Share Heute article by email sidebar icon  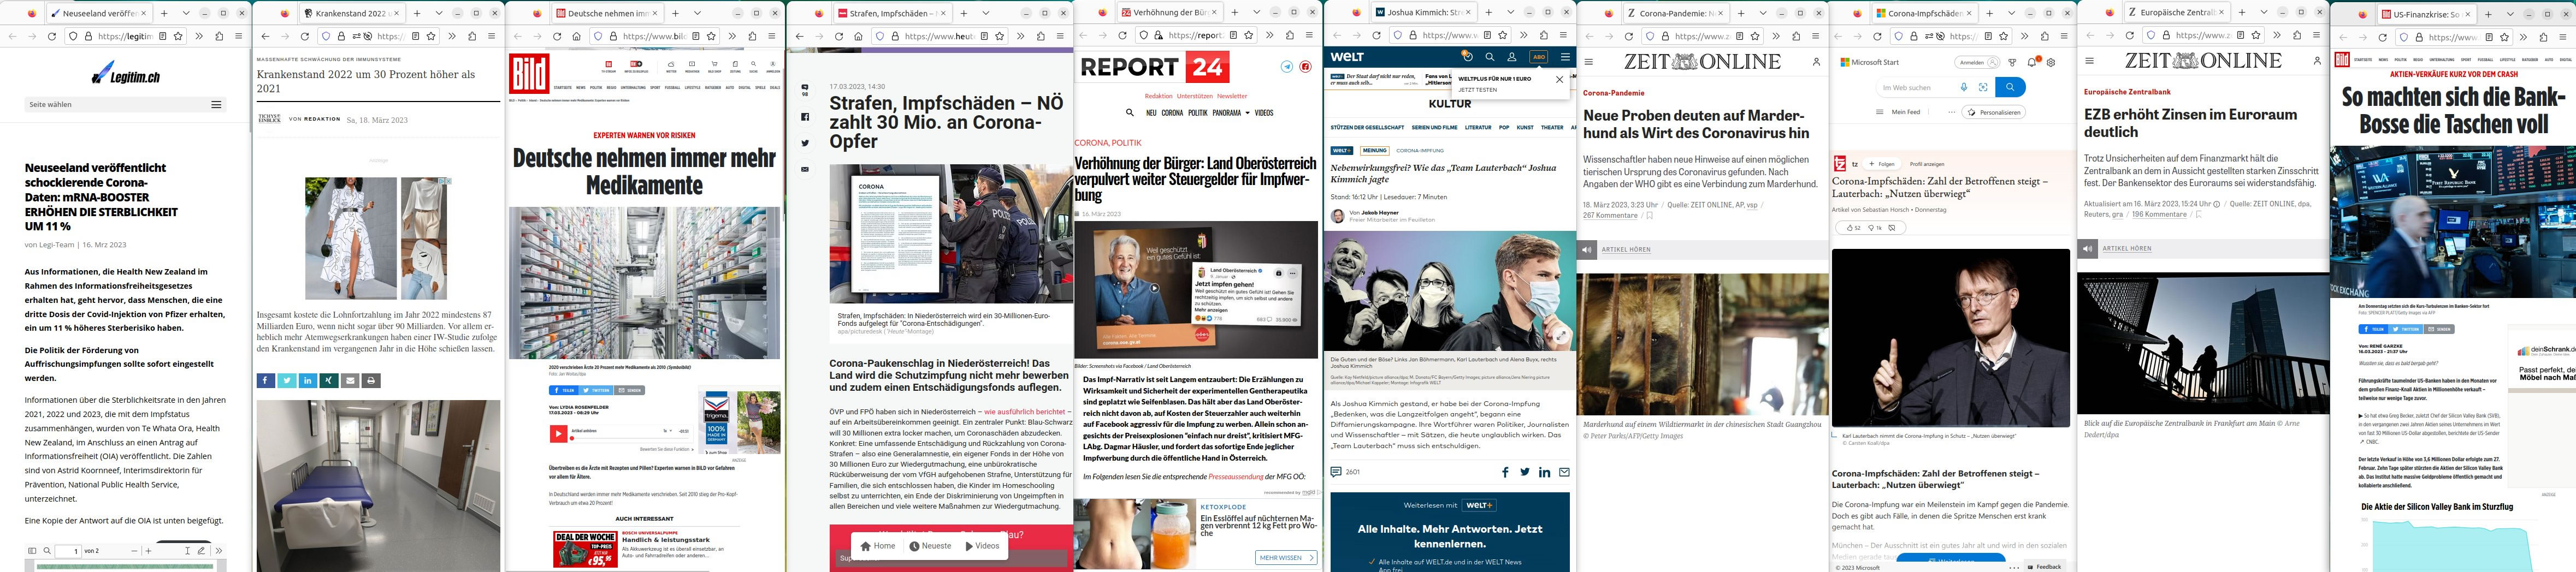click(805, 169)
